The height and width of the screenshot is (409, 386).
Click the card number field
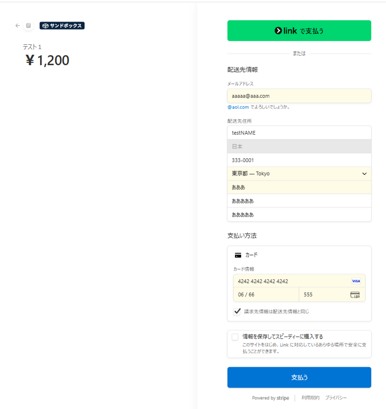tap(292, 281)
